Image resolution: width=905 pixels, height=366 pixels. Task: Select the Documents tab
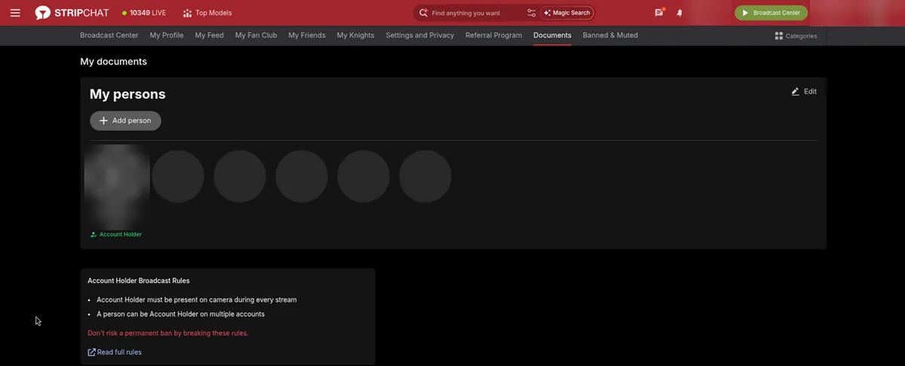(x=552, y=35)
